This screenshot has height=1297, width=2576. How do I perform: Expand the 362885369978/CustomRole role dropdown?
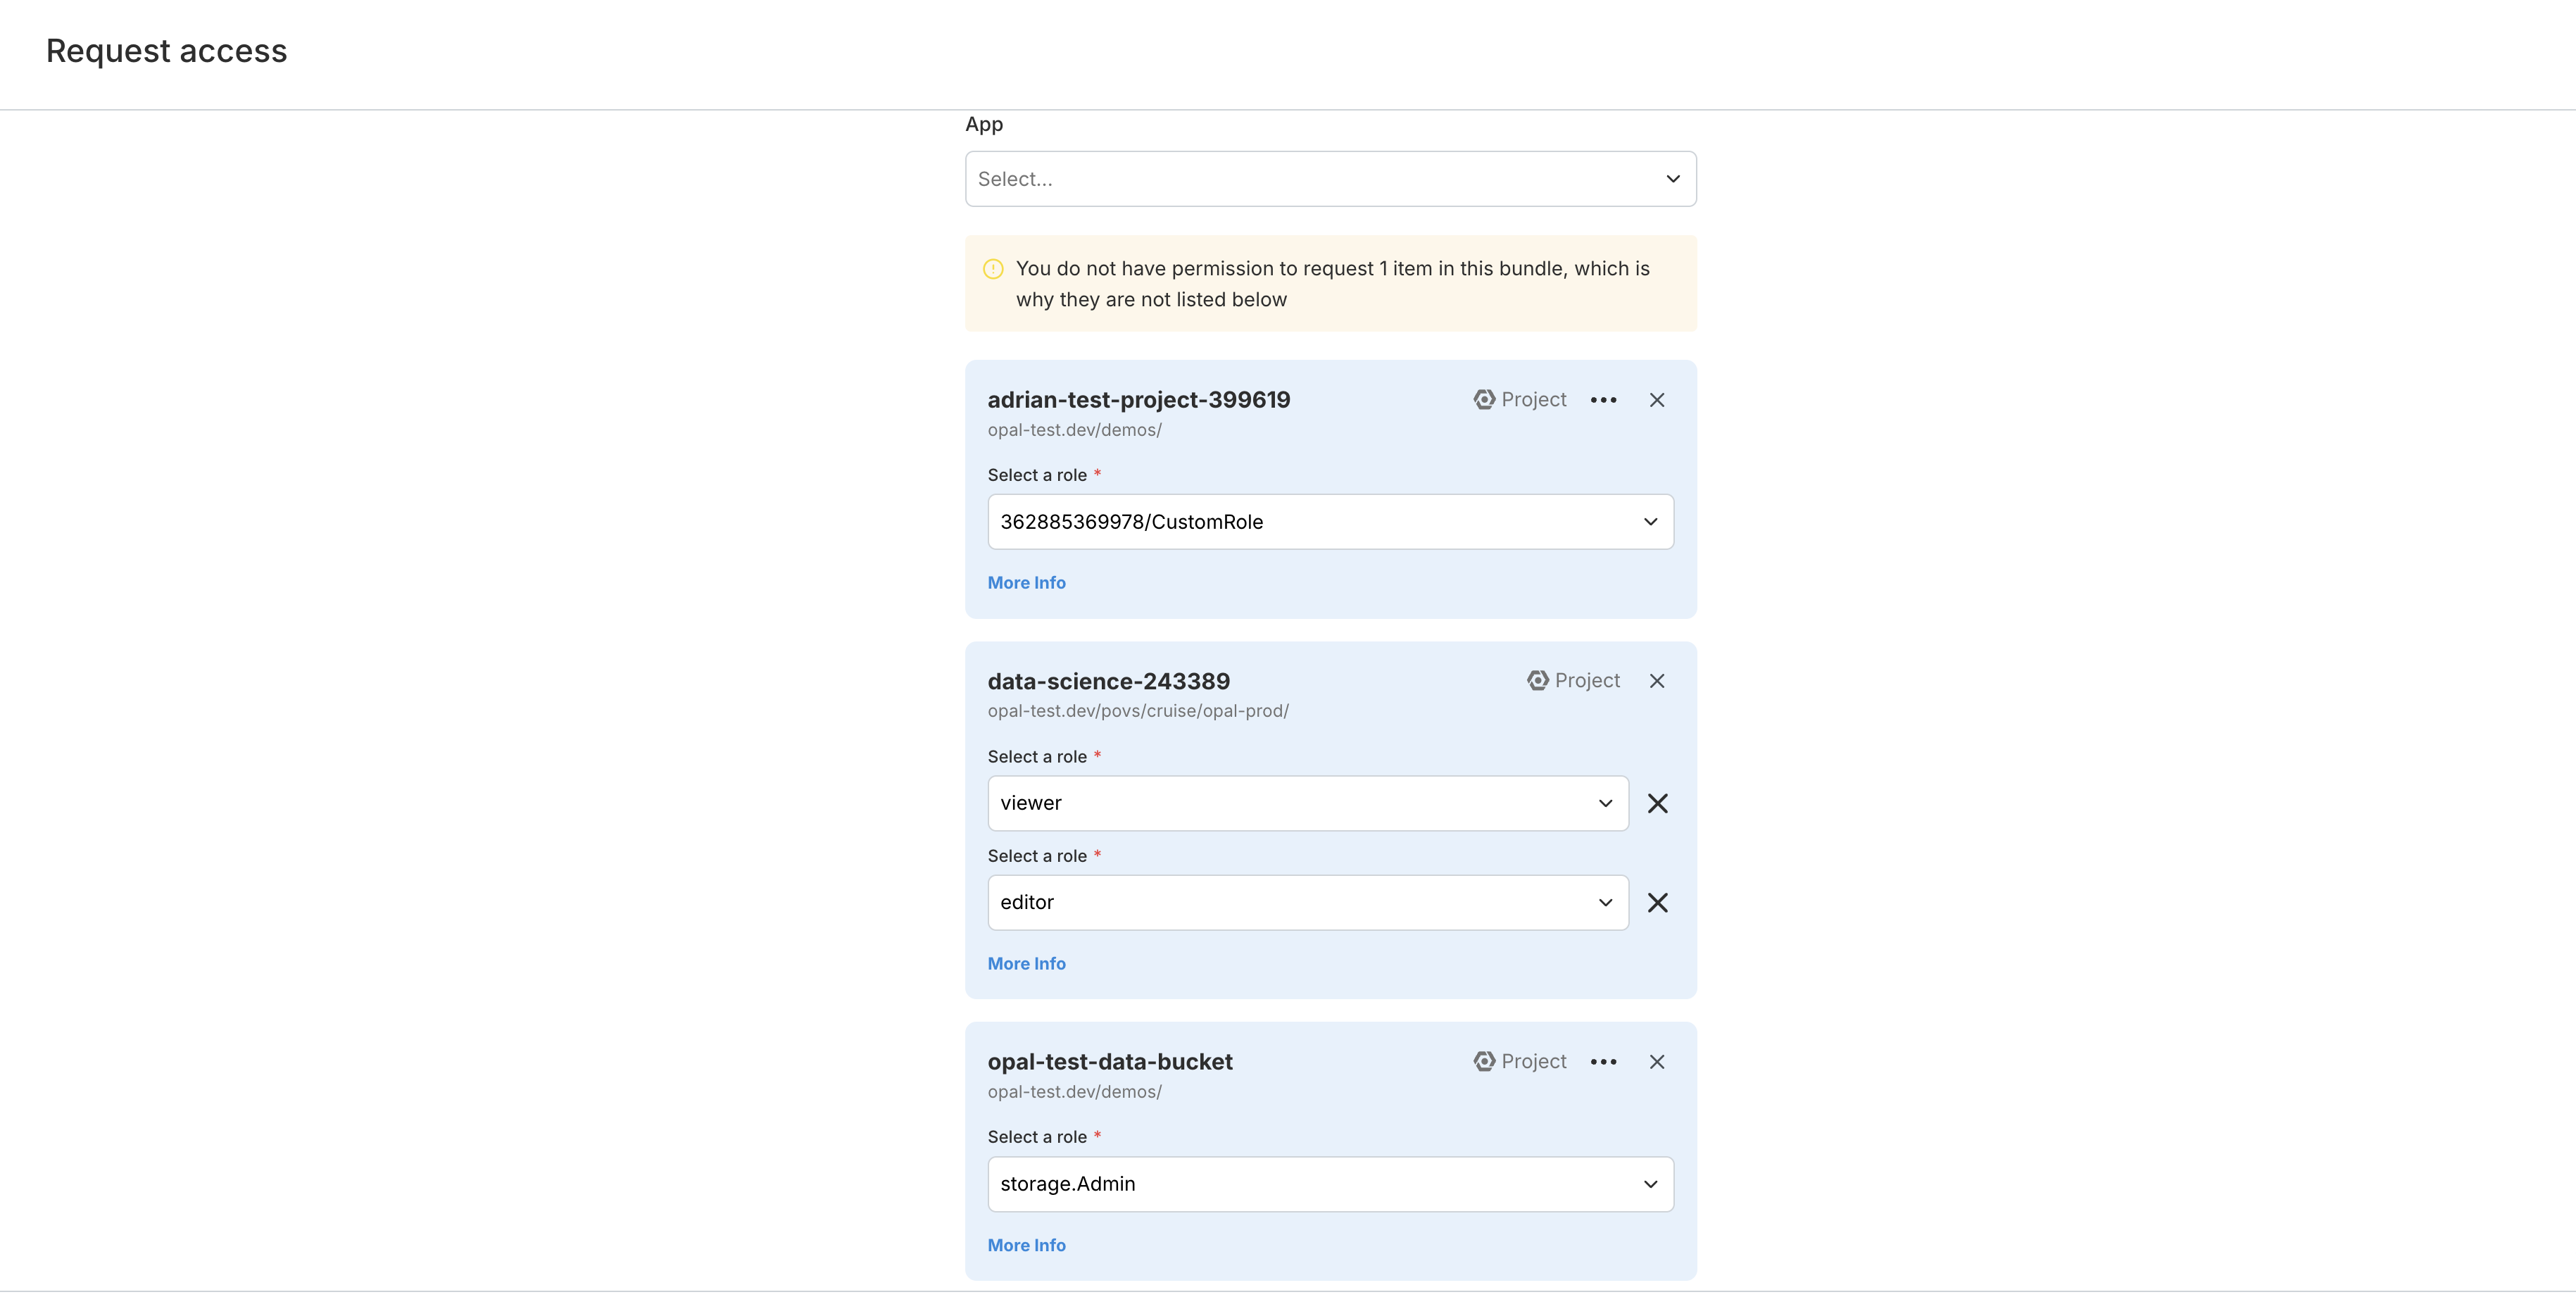(x=1330, y=522)
